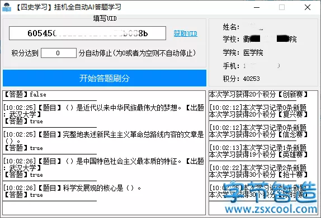This screenshot has width=321, height=218.
Task: Click the 开始答题刷分 button
Action: 105,78
